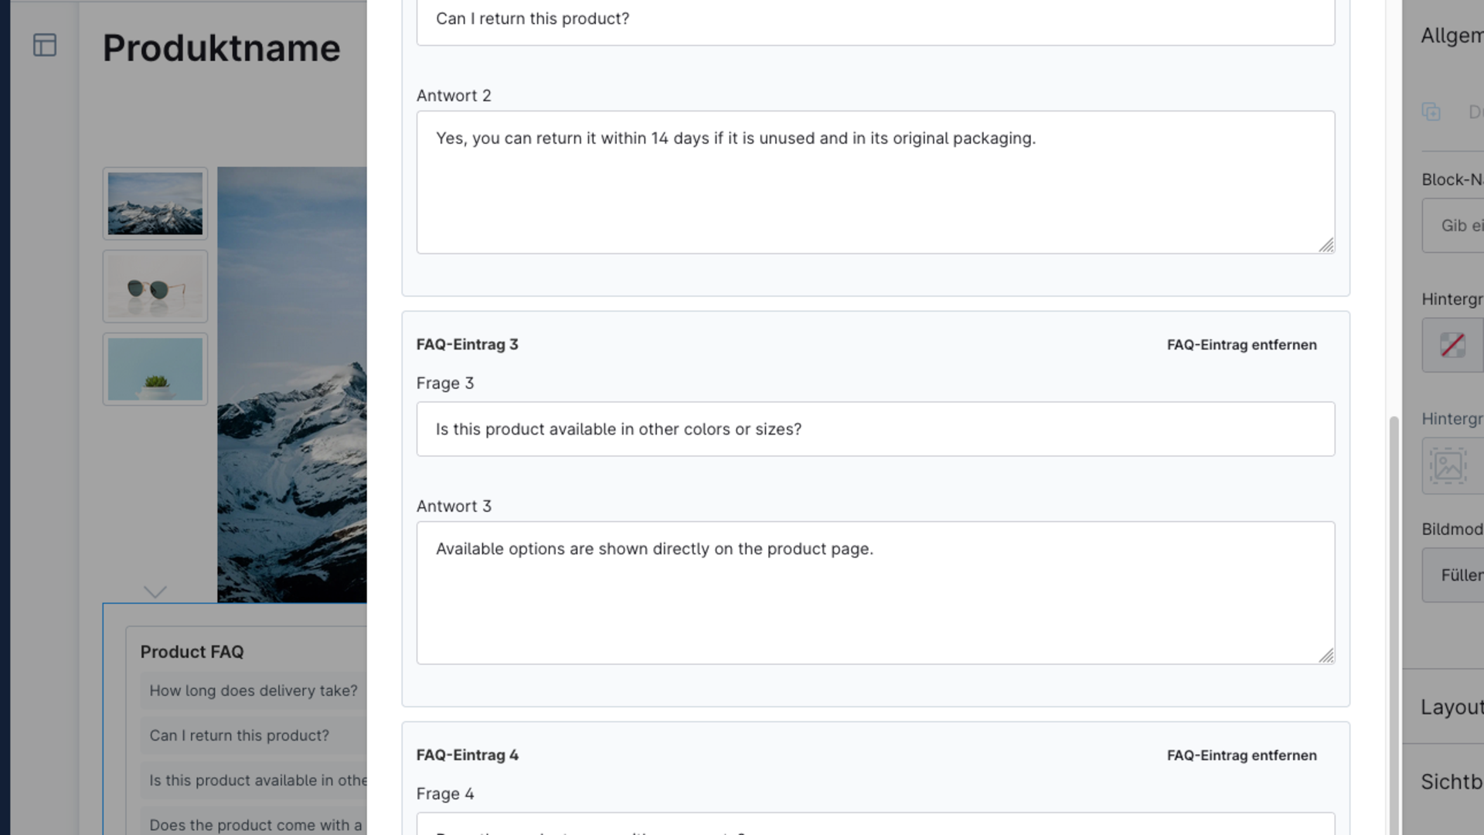Click the duplicate block icon in sidebar
The width and height of the screenshot is (1484, 835).
(x=1431, y=111)
